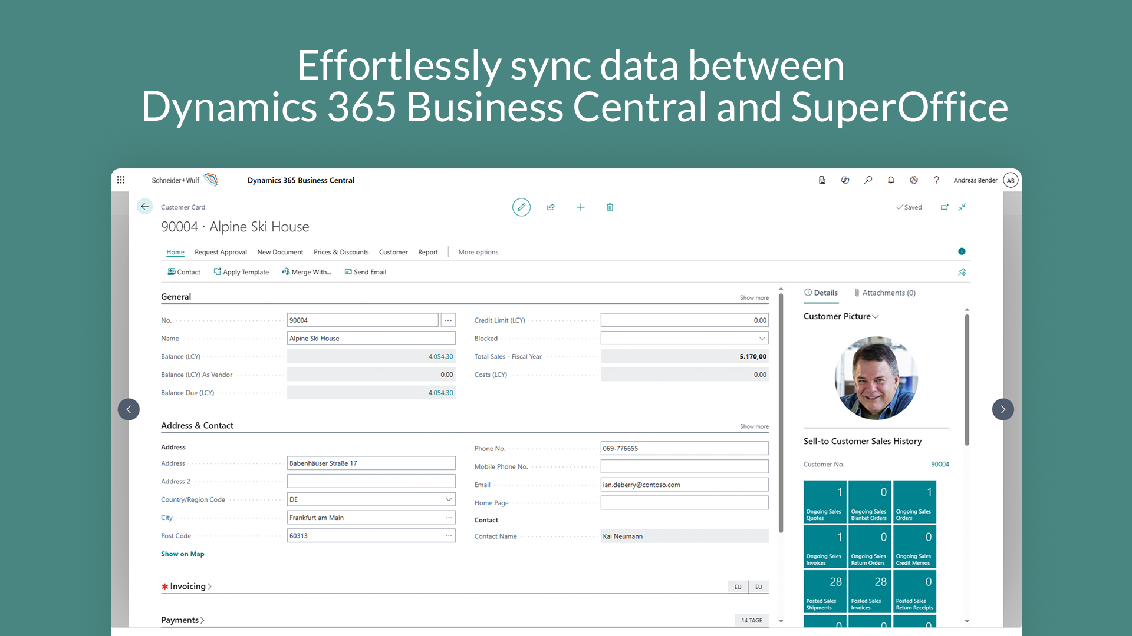Show more in Address & Contact
Viewport: 1132px width, 636px height.
754,426
